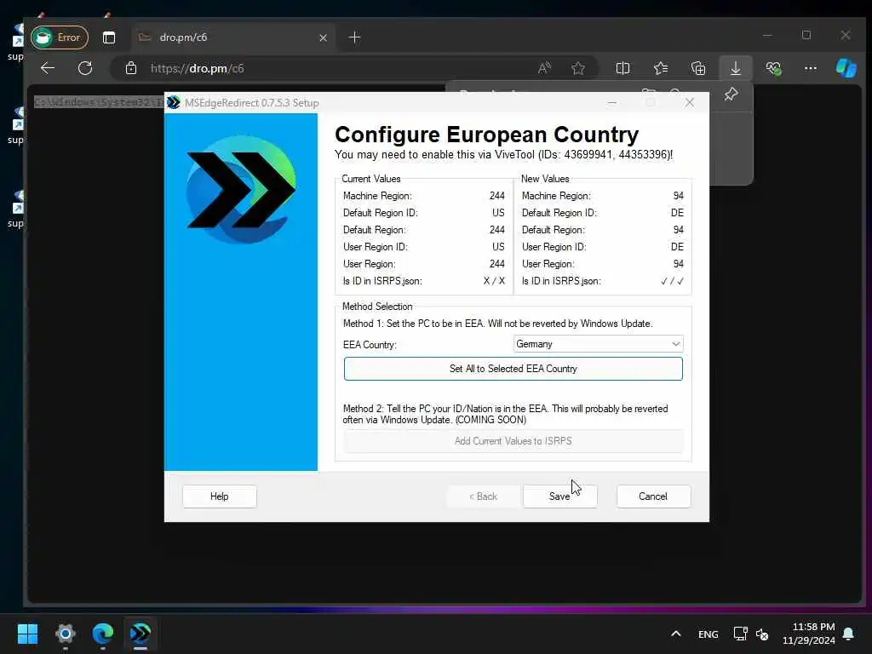The image size is (872, 654).
Task: Open Settings gear in taskbar
Action: pyautogui.click(x=65, y=634)
